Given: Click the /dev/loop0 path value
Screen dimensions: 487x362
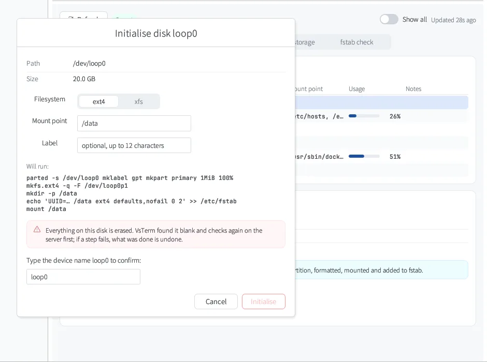Looking at the screenshot, I should pyautogui.click(x=89, y=64).
